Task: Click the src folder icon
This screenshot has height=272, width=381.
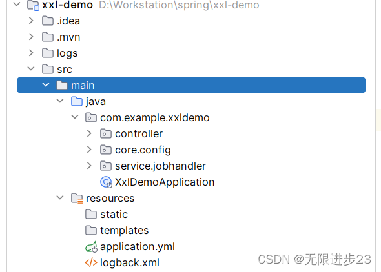Action: coord(48,69)
